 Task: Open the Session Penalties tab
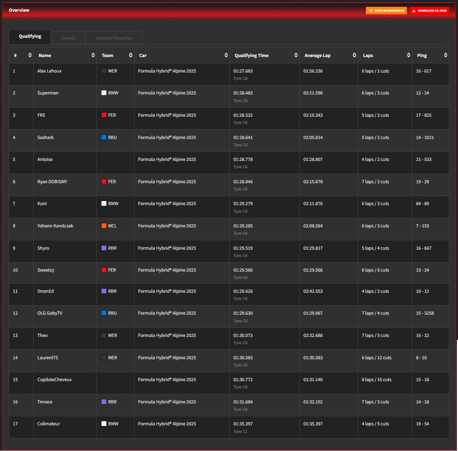(x=114, y=38)
